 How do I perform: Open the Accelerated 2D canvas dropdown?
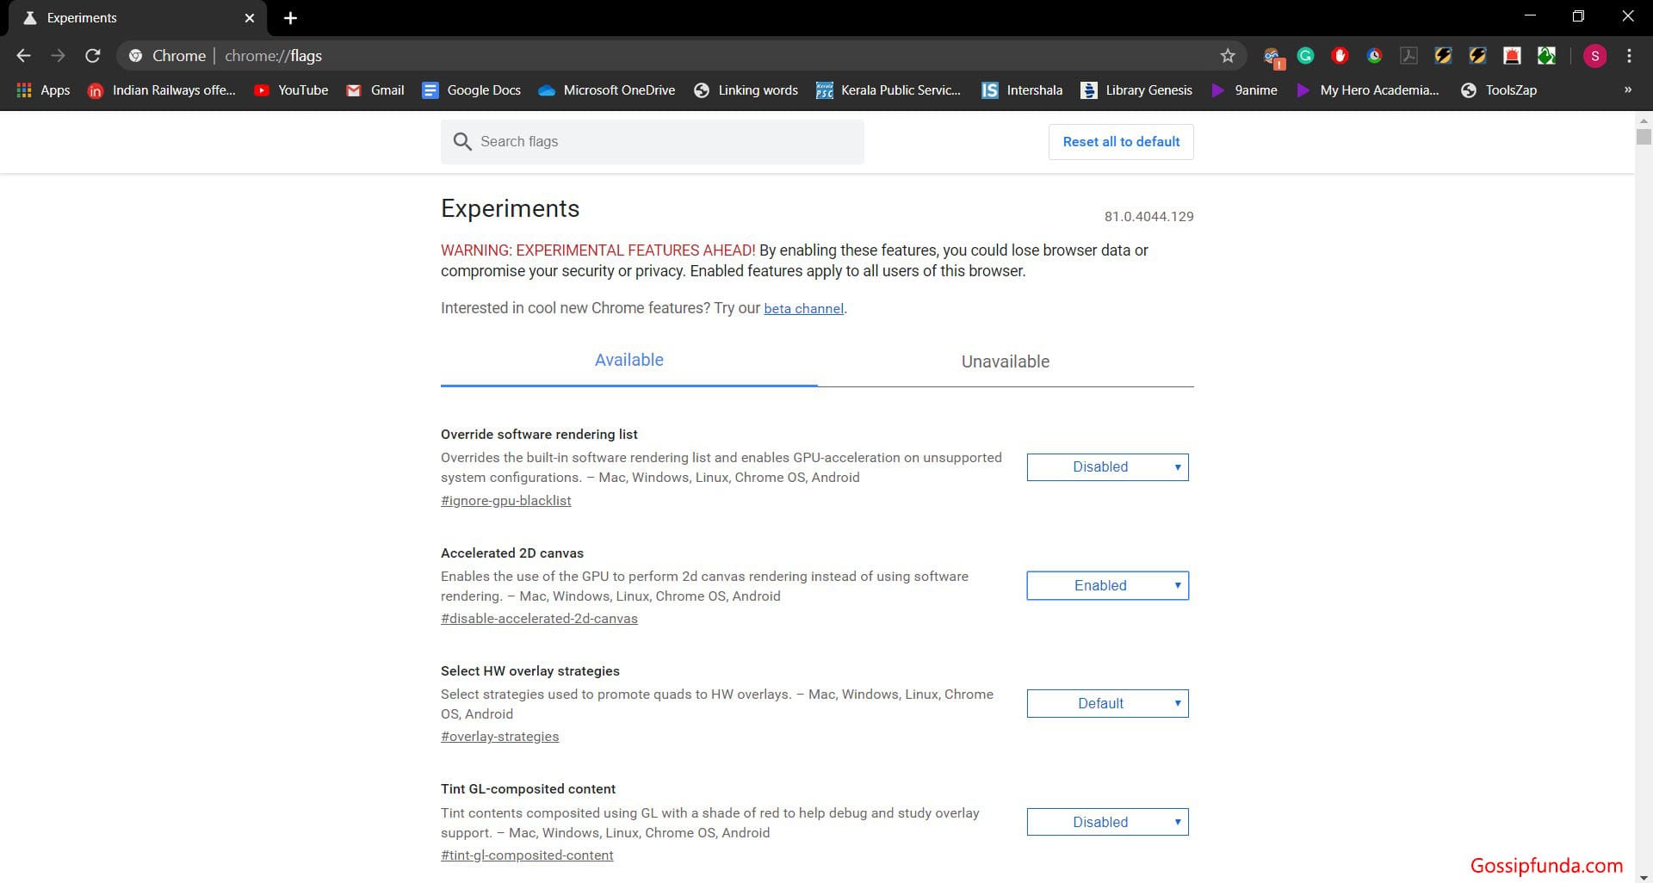pos(1107,585)
